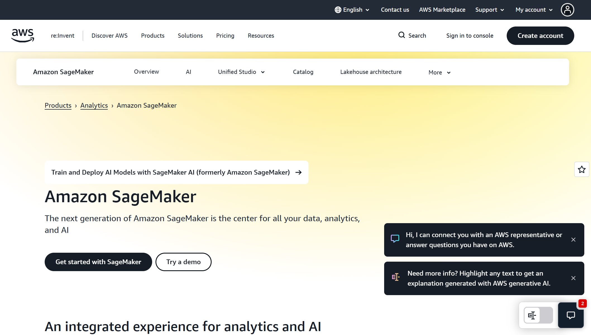Click the arrow on the SageMaker AI banner

(x=298, y=172)
